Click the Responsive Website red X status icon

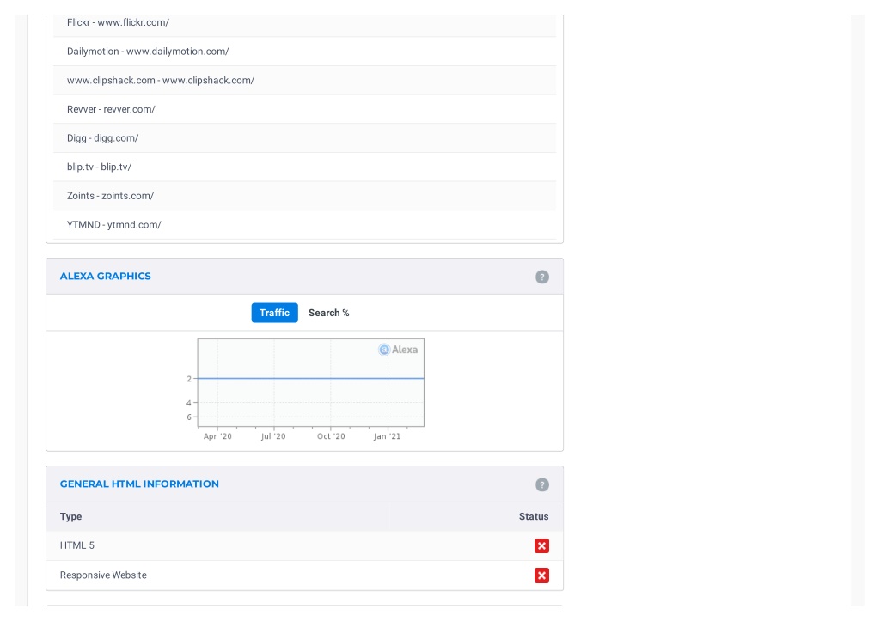[541, 575]
